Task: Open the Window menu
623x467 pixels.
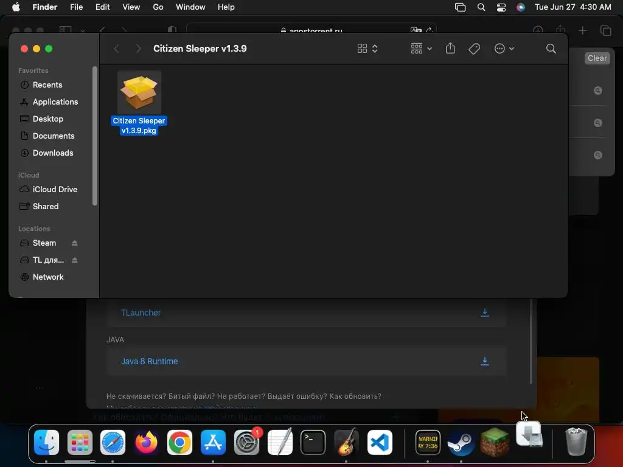Action: click(x=190, y=7)
